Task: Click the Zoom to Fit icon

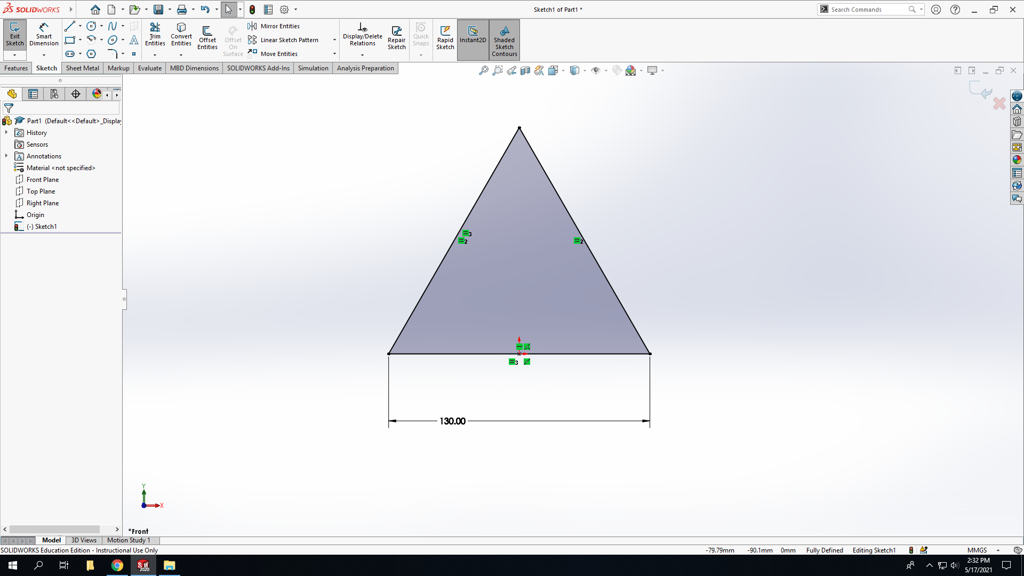Action: point(483,70)
